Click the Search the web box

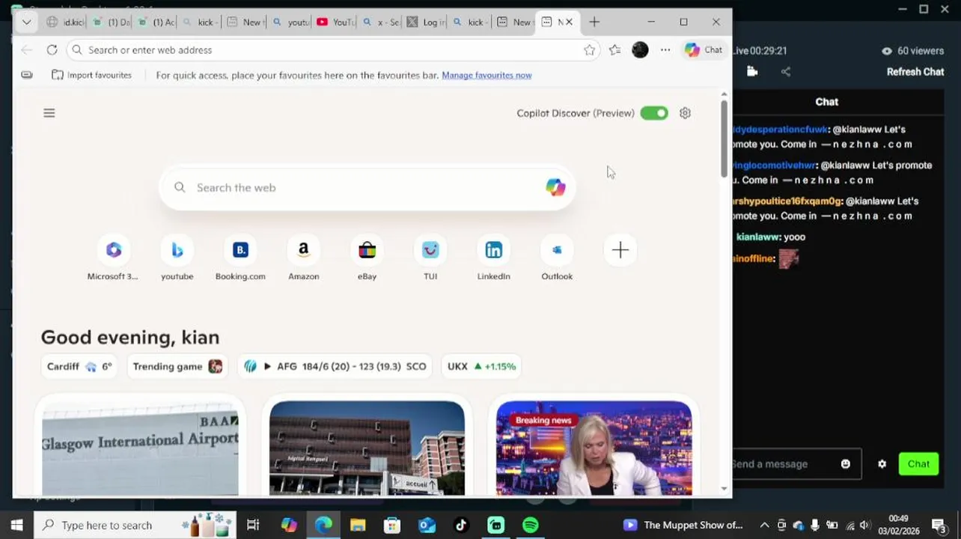(x=367, y=188)
